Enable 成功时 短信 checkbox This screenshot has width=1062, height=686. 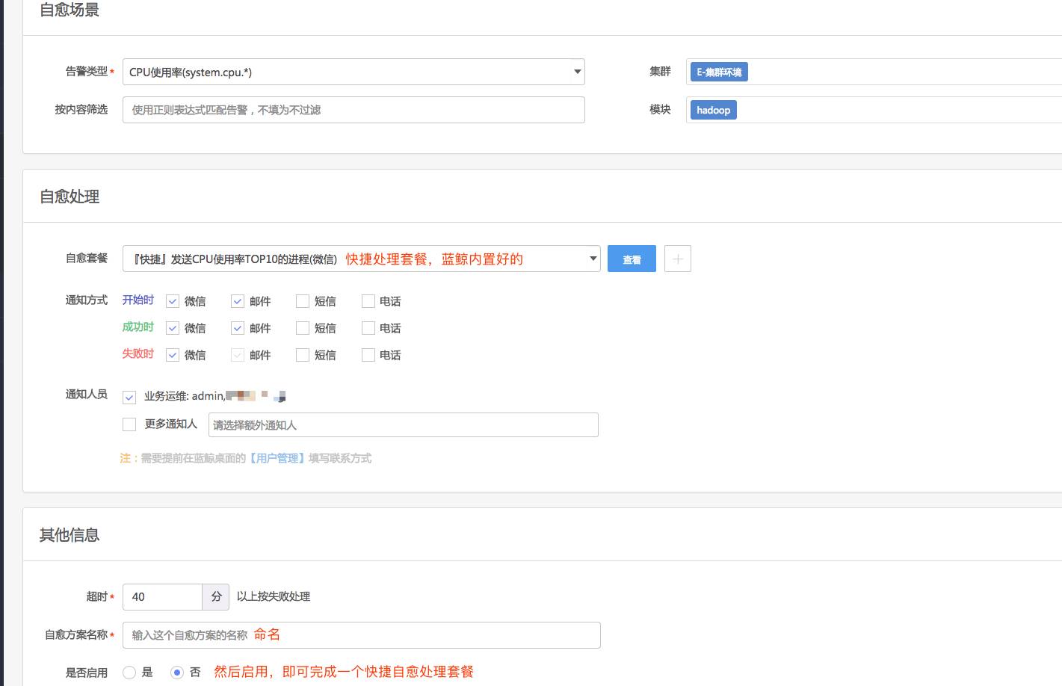click(303, 328)
